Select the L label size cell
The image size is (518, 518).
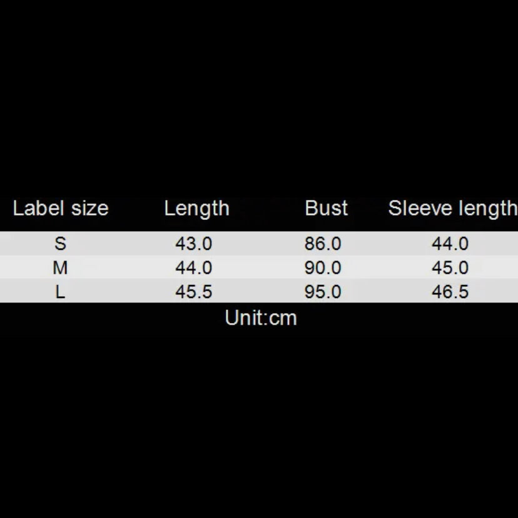pyautogui.click(x=60, y=292)
